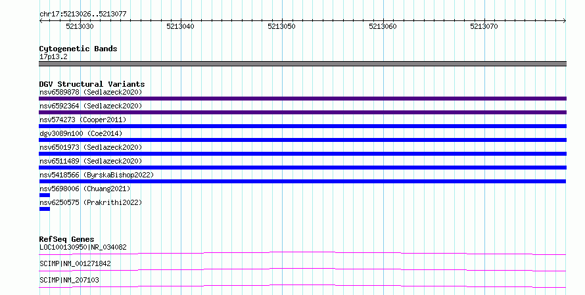The image size is (585, 295).
Task: Click the blue bar for nsv5418566
Action: (x=302, y=181)
